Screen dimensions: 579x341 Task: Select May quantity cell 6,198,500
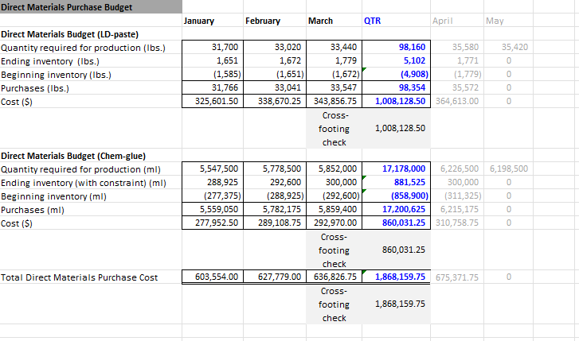[508, 169]
